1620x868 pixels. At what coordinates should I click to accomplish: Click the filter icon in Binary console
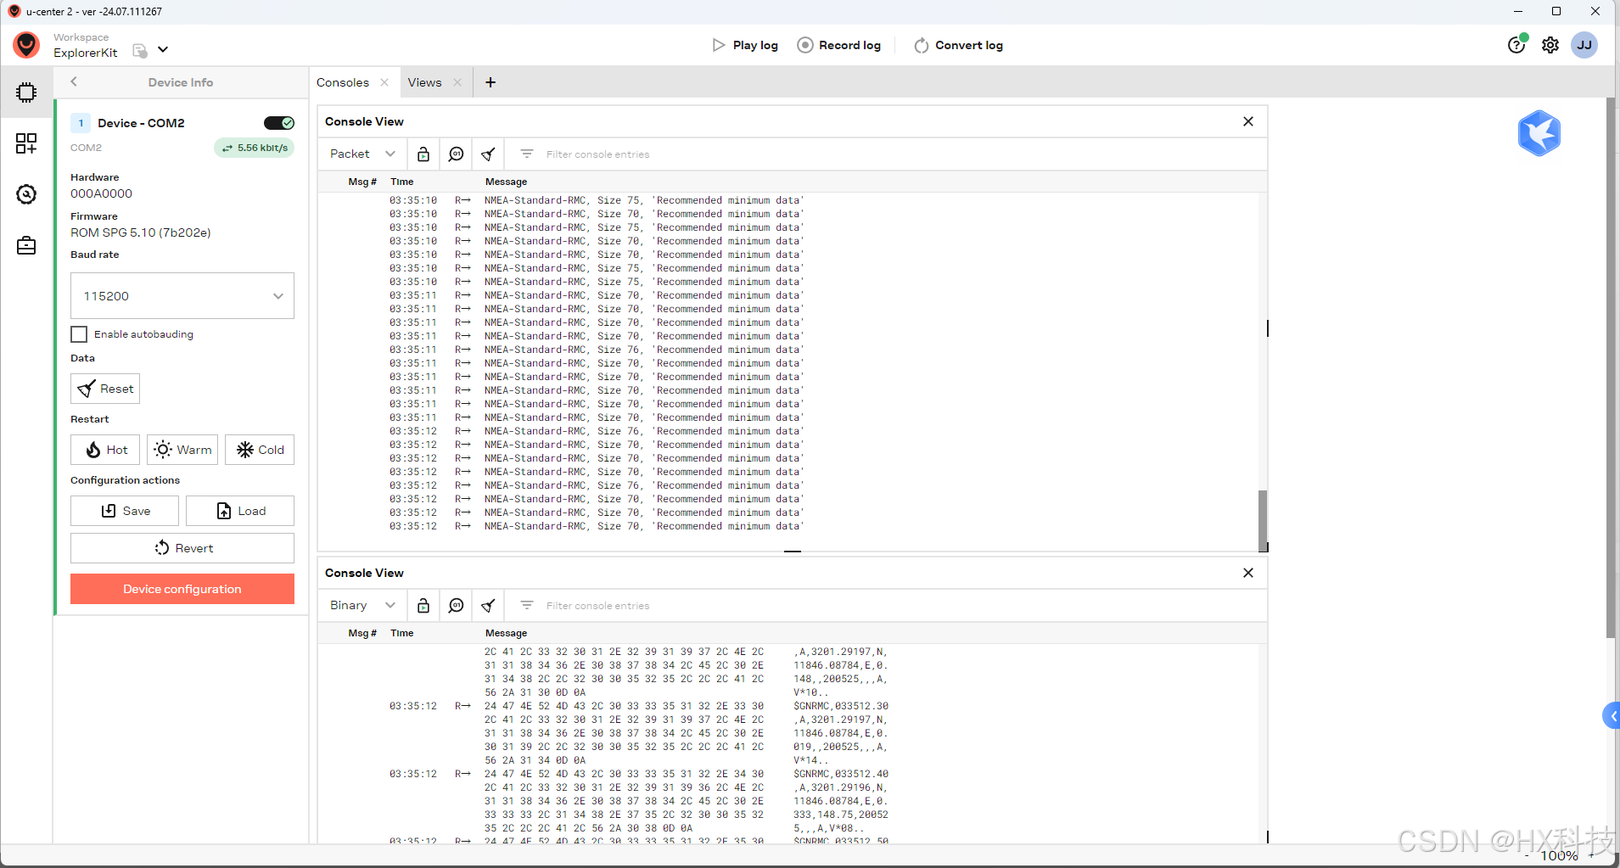[x=527, y=605]
